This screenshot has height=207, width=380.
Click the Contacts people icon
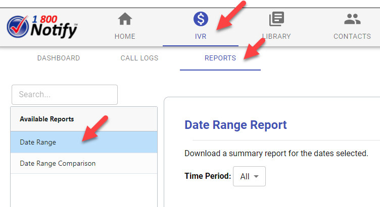point(352,20)
